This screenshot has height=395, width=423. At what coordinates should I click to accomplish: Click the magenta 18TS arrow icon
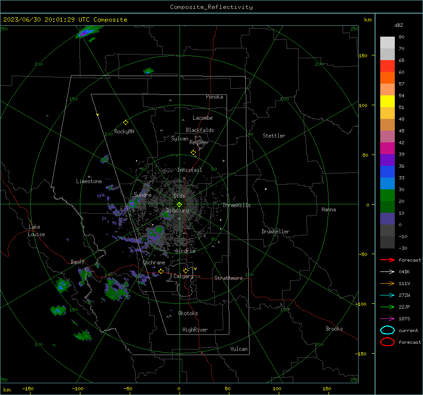pos(387,319)
